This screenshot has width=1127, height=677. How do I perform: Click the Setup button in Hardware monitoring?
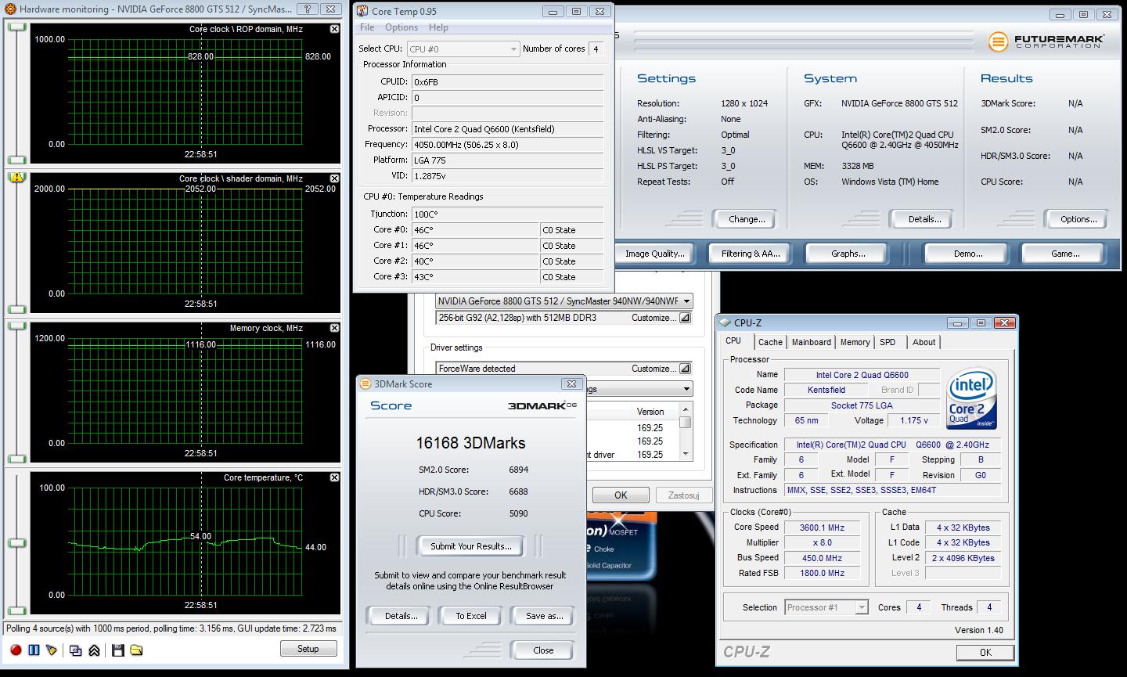tap(308, 649)
